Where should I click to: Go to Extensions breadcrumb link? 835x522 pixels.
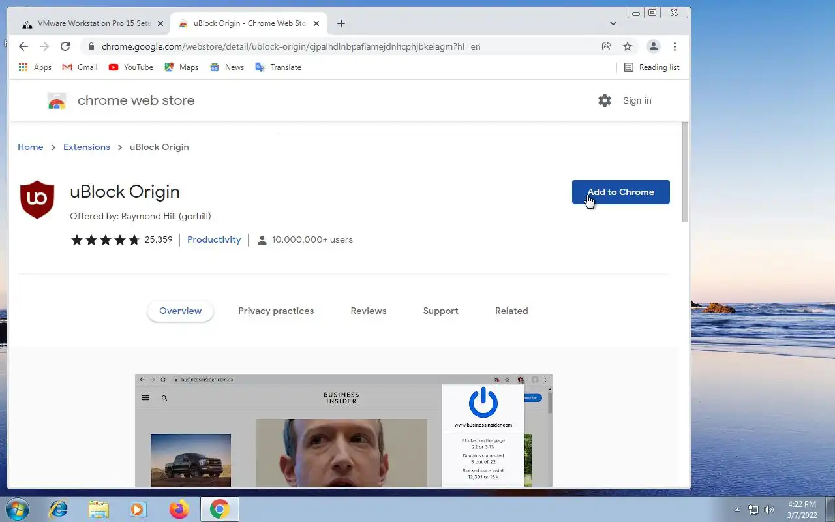86,147
